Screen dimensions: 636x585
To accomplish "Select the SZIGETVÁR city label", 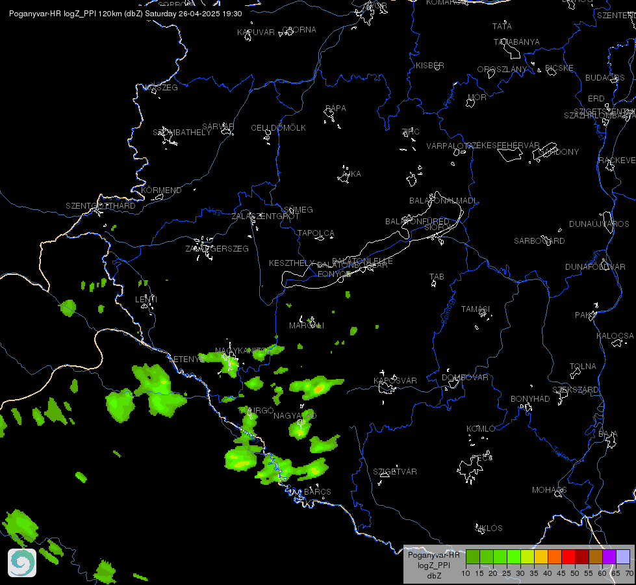I will tap(395, 471).
